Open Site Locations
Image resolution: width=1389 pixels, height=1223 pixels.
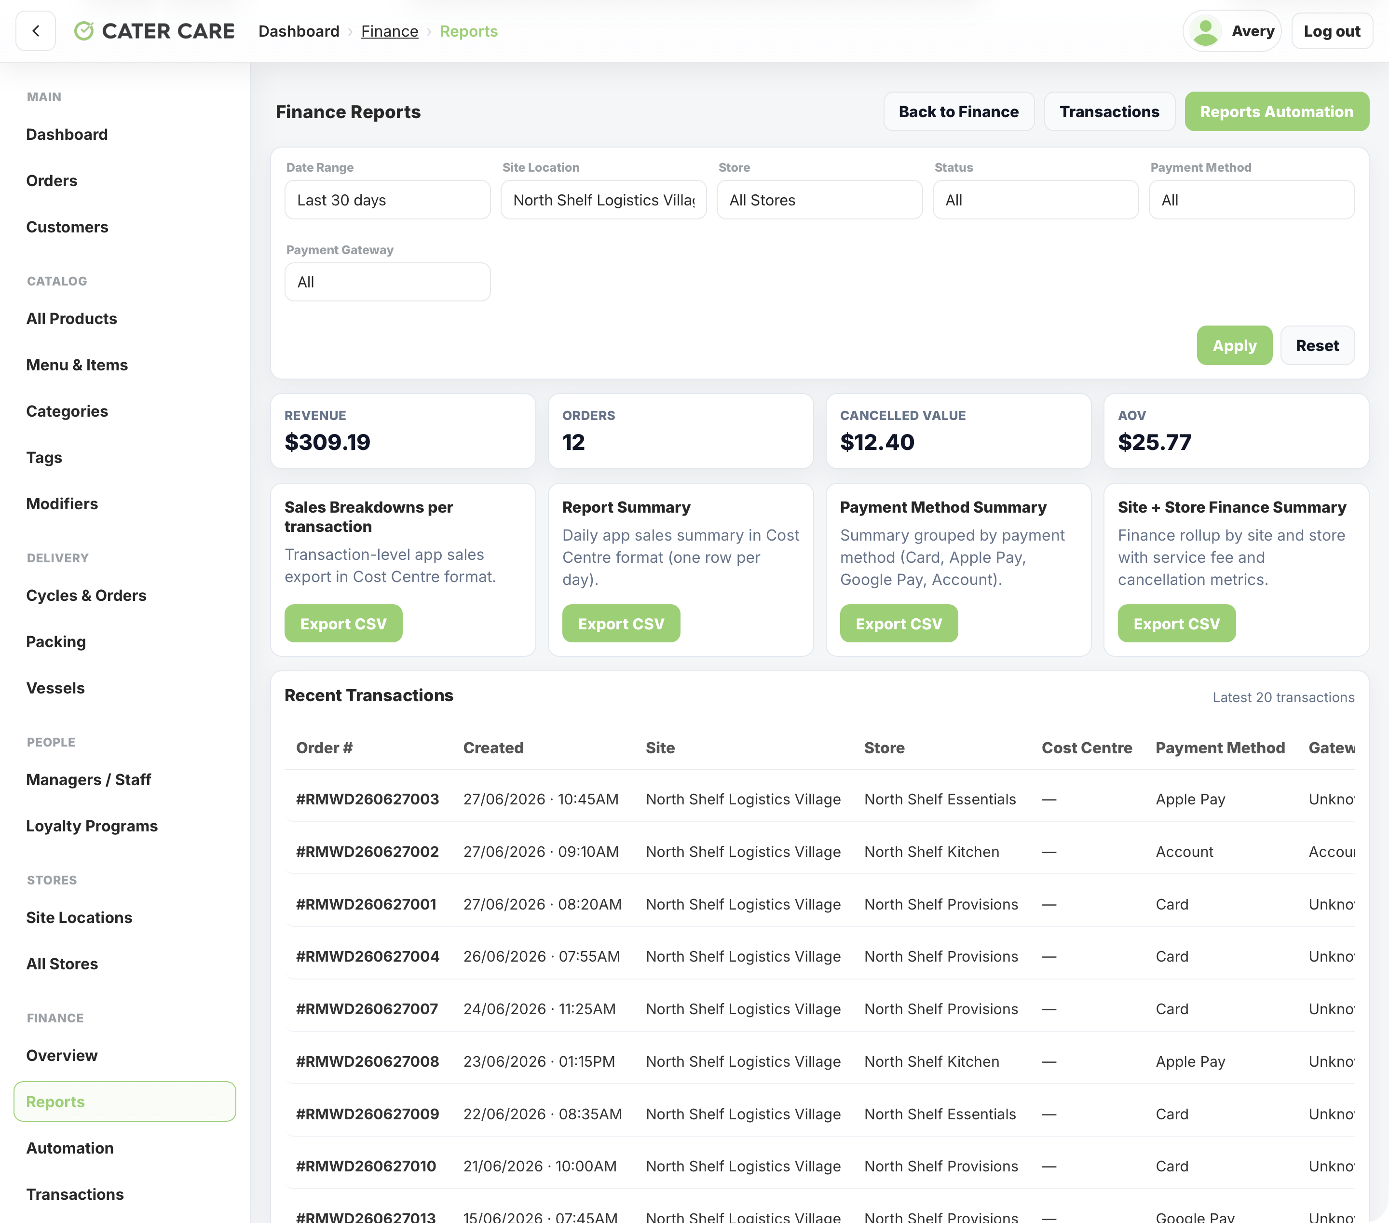[x=79, y=917]
